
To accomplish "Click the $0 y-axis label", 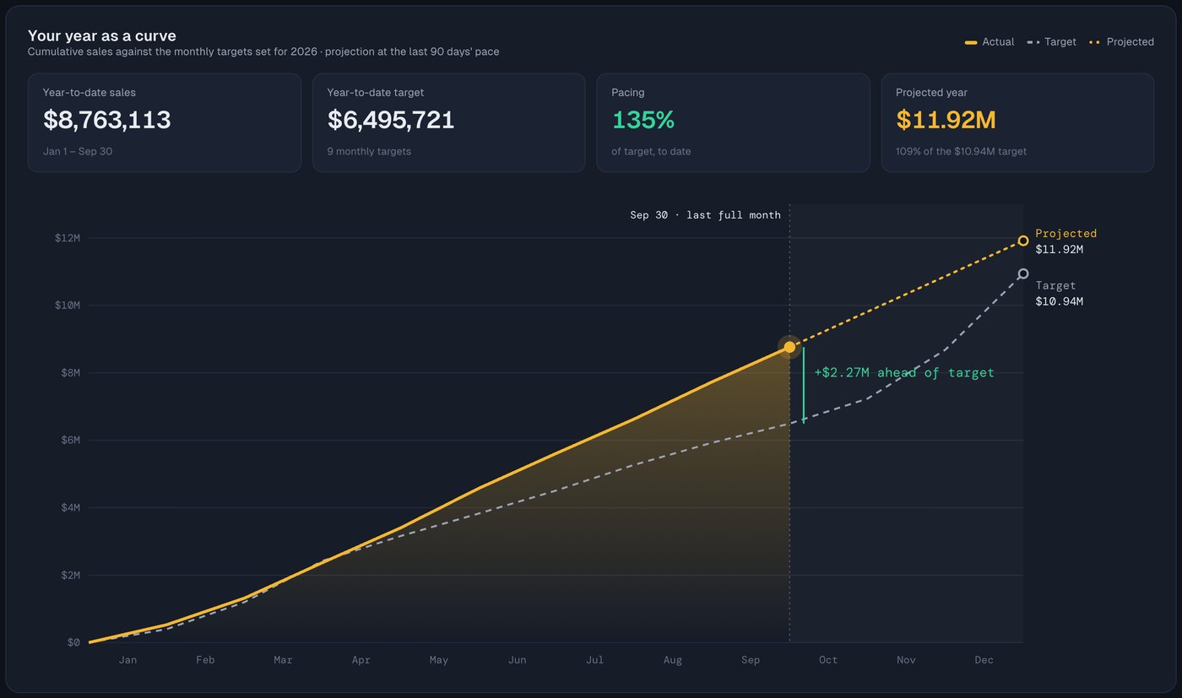I will coord(73,642).
